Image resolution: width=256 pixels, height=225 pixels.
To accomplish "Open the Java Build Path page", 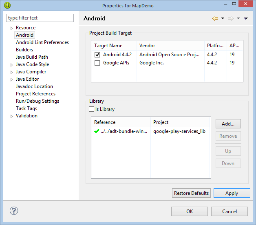I will 32,57.
